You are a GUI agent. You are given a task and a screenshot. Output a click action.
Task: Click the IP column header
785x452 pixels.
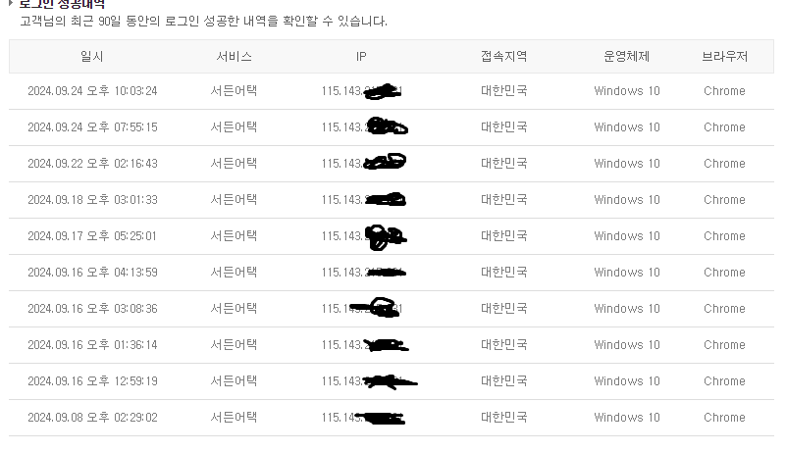[361, 57]
